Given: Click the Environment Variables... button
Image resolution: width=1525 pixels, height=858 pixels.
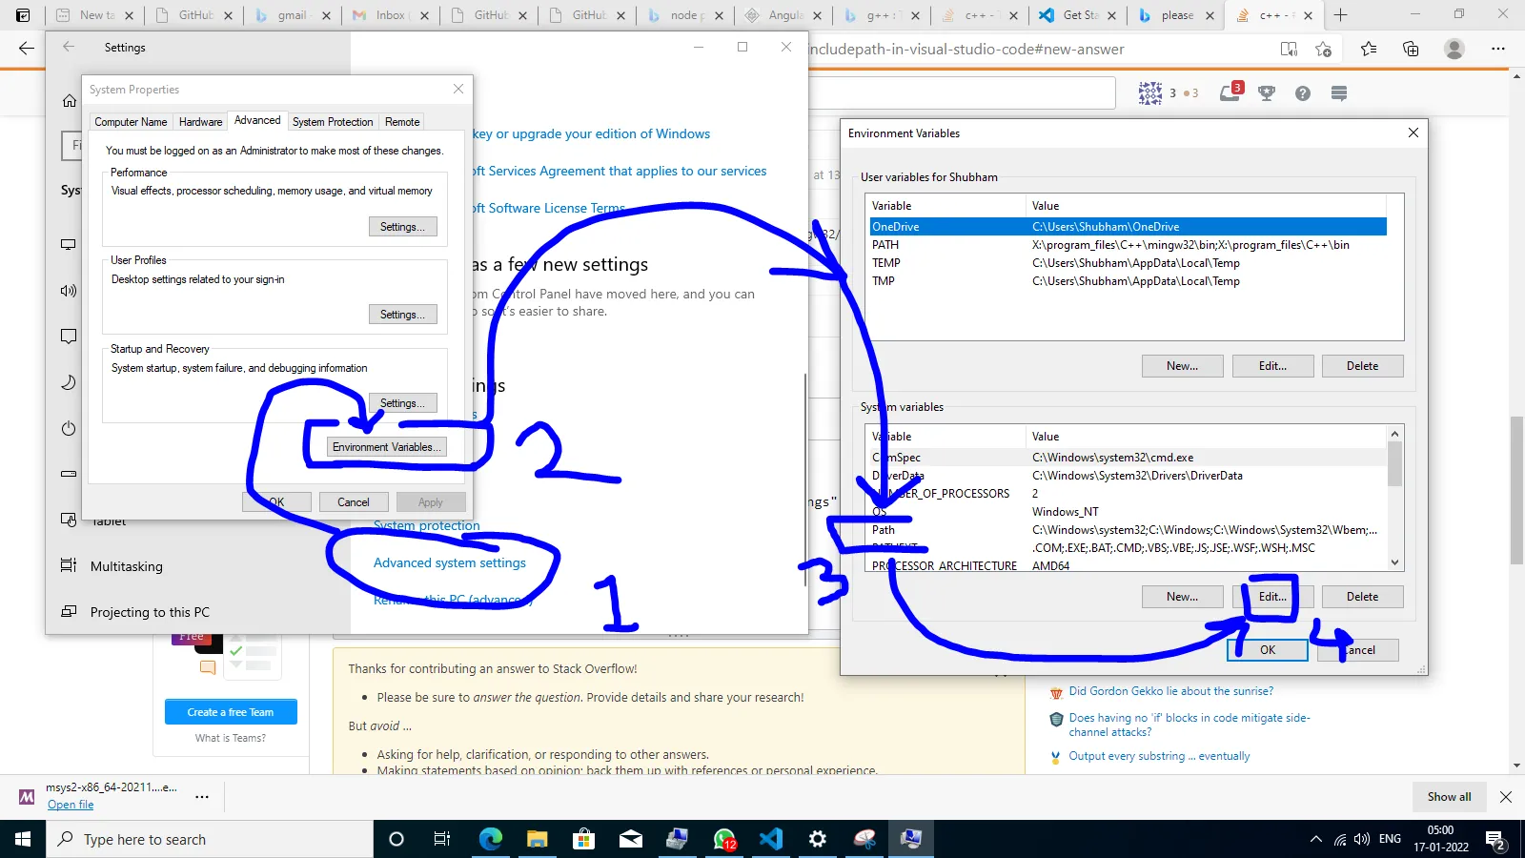Looking at the screenshot, I should point(386,447).
